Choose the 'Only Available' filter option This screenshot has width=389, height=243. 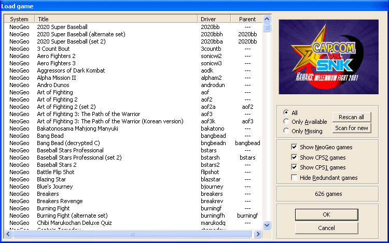coord(286,122)
